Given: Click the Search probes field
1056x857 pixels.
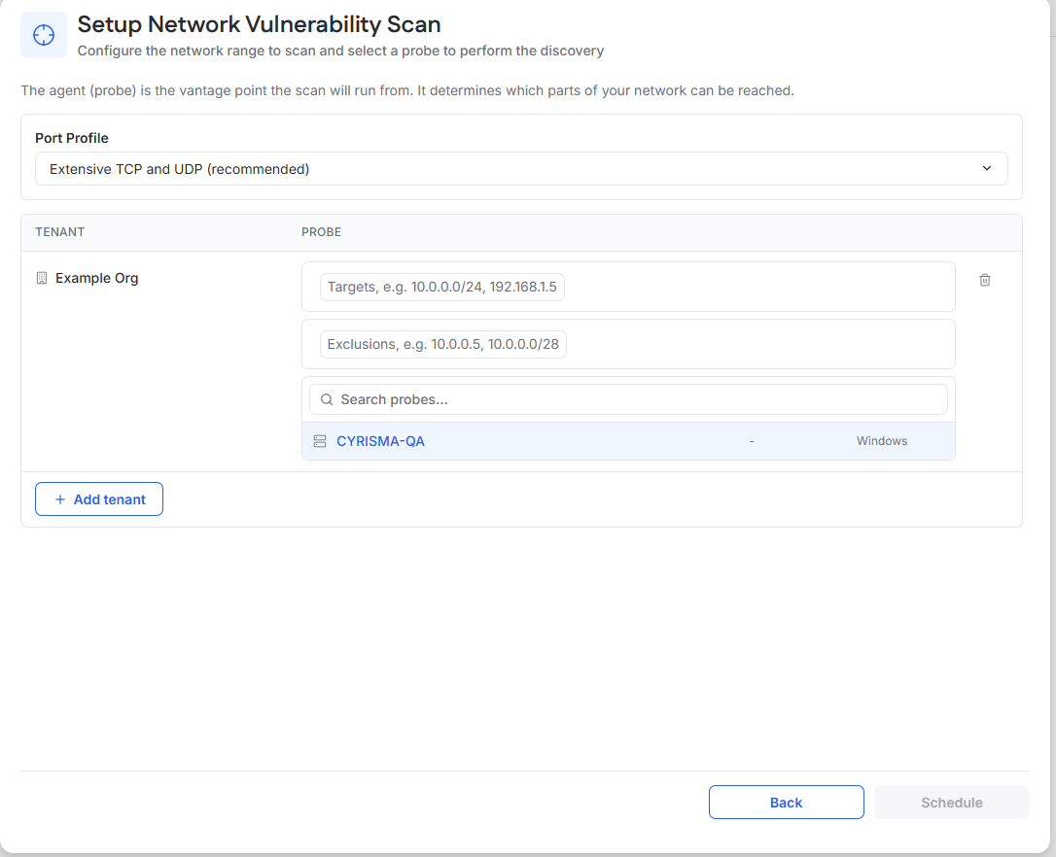Looking at the screenshot, I should [628, 400].
